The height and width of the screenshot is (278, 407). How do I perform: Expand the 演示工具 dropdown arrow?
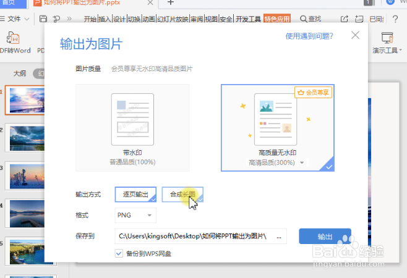401,50
